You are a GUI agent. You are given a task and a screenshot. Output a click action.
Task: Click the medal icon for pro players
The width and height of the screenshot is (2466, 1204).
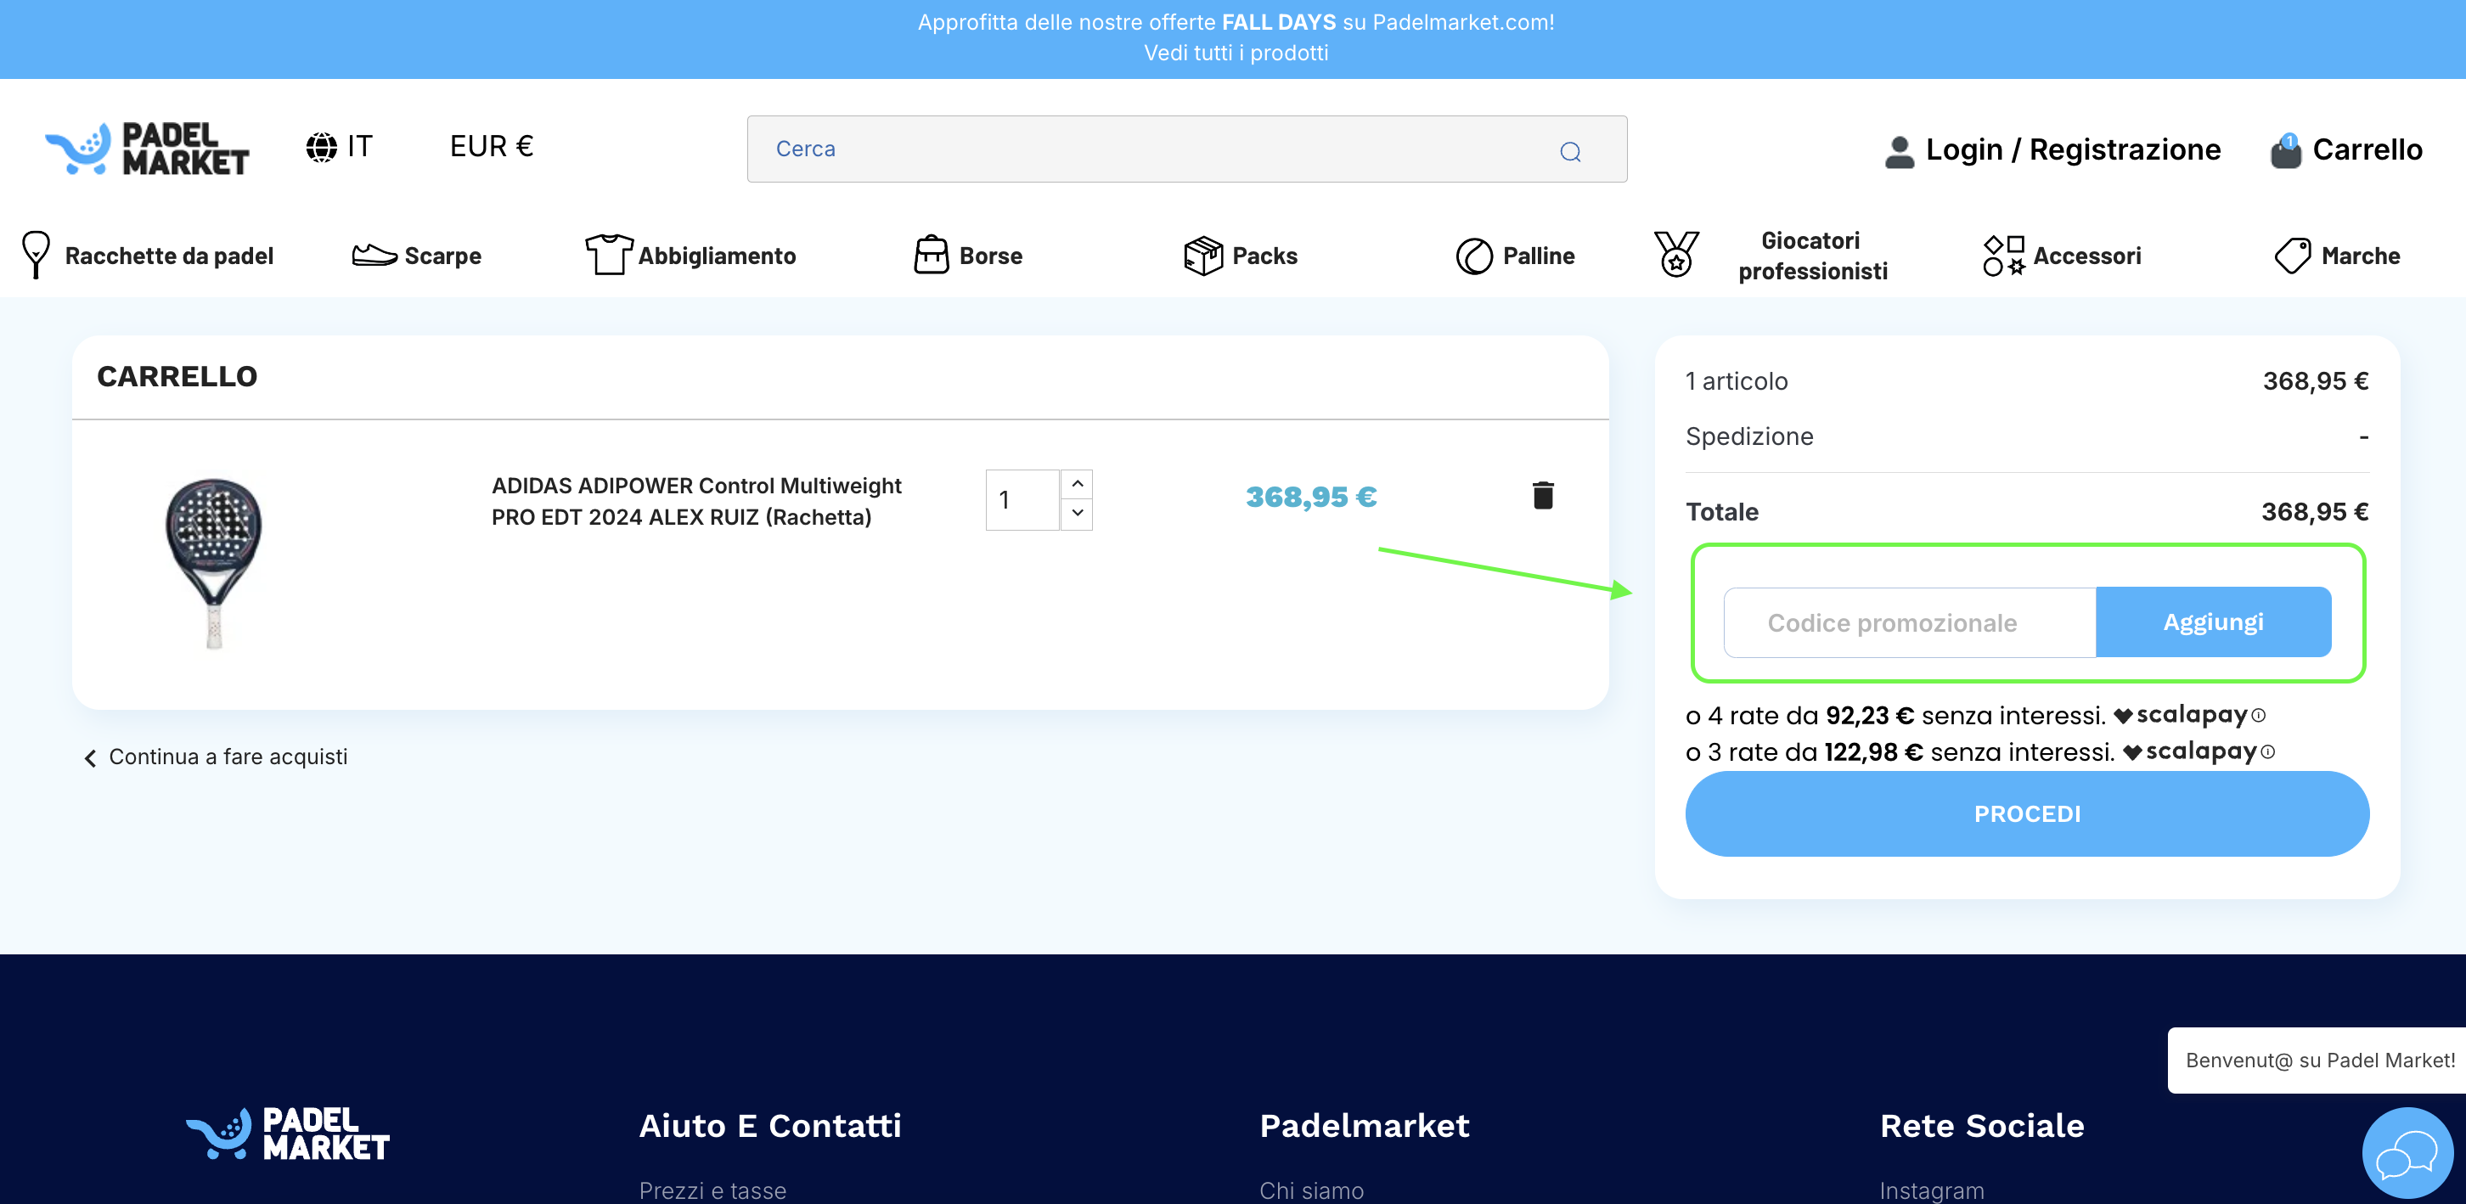(1676, 255)
